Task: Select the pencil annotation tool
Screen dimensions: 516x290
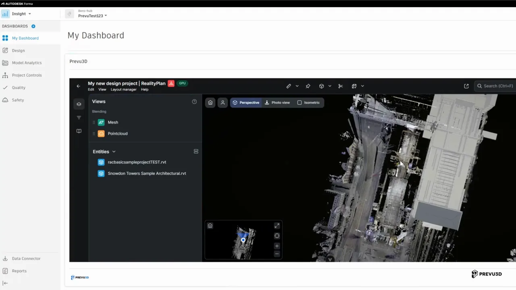Action: (x=289, y=86)
